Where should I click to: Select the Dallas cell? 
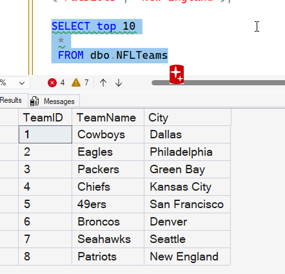tap(187, 134)
